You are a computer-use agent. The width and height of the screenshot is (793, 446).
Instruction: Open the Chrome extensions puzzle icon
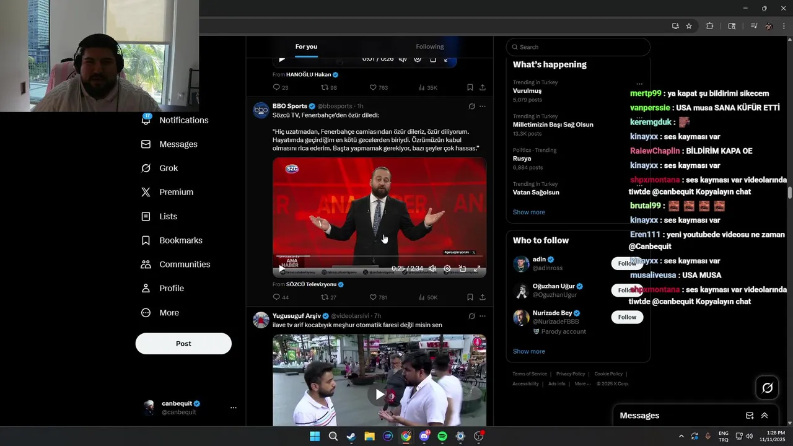click(x=710, y=26)
